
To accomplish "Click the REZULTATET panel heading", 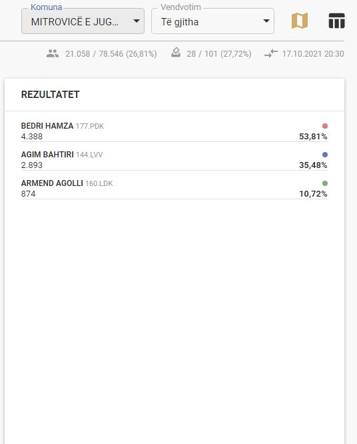I will (x=51, y=95).
